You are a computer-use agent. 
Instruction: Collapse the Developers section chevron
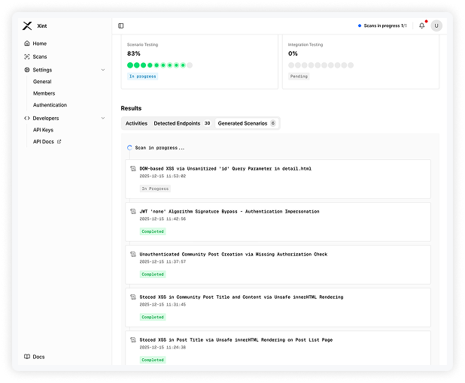click(x=103, y=118)
